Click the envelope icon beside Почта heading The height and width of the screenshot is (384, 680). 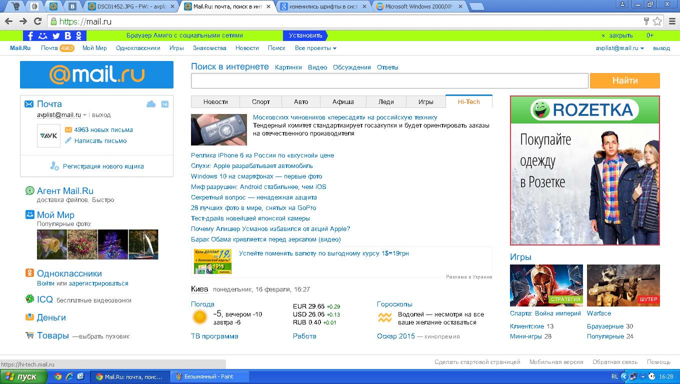click(x=29, y=104)
